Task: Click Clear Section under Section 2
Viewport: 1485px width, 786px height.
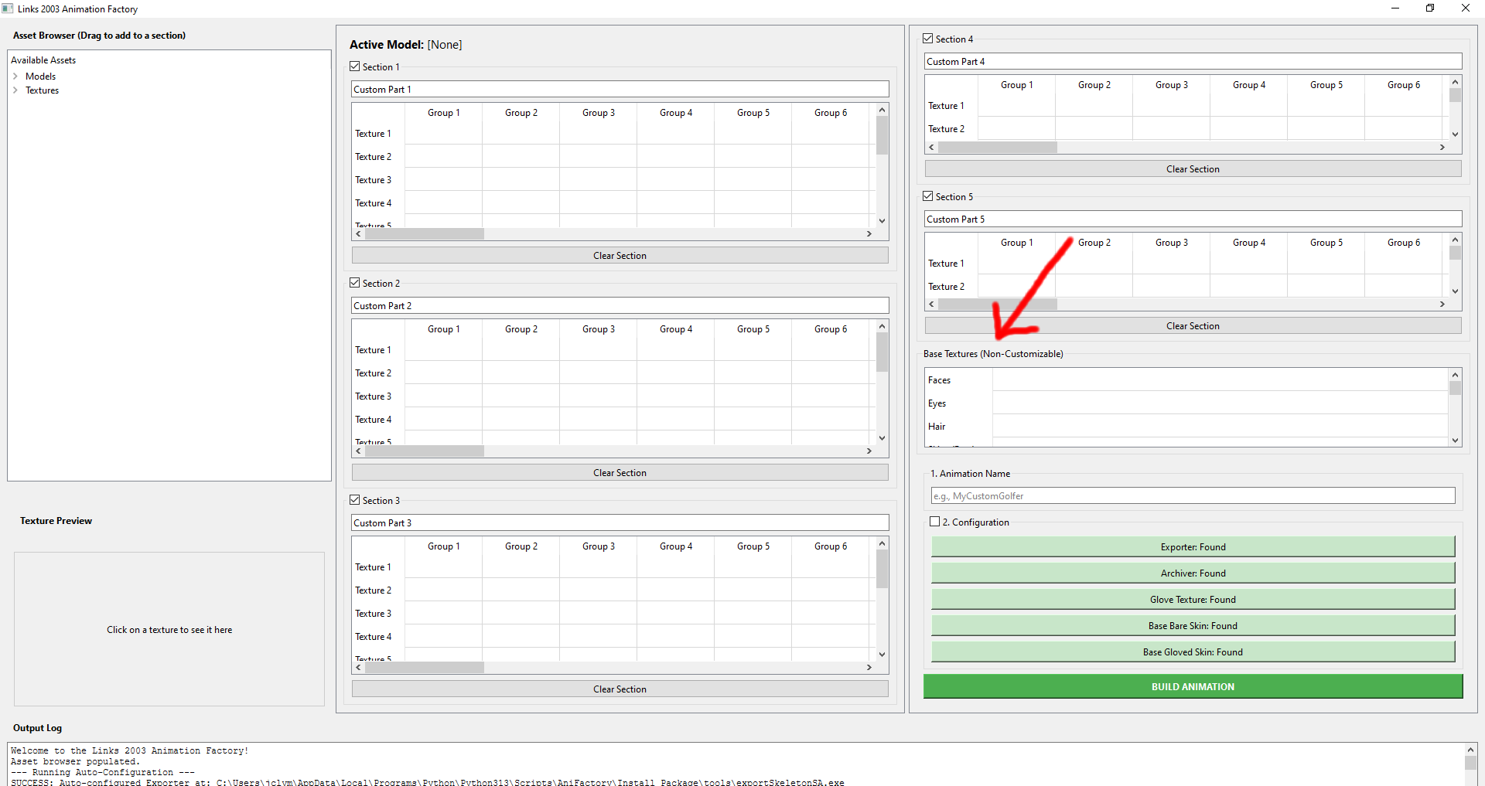Action: click(x=620, y=472)
